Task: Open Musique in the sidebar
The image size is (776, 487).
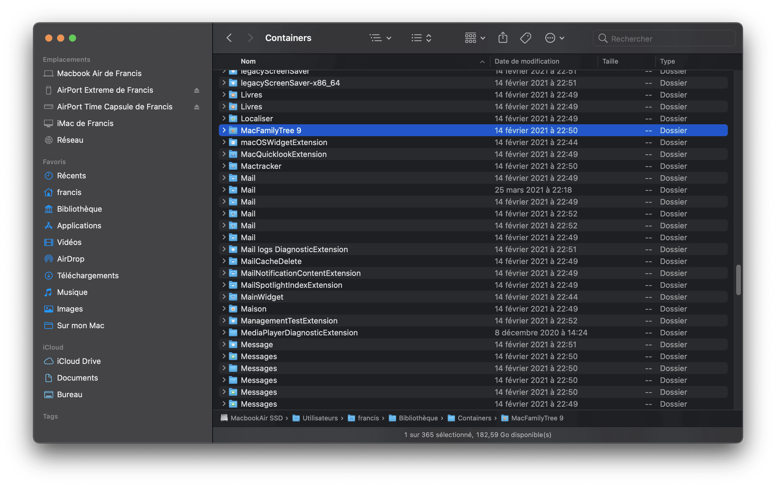Action: point(72,293)
